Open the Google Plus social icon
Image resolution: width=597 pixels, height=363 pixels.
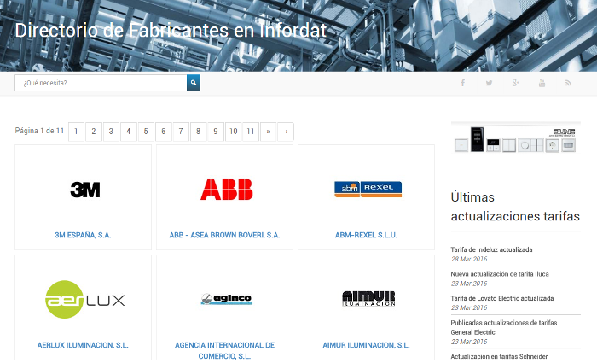515,83
